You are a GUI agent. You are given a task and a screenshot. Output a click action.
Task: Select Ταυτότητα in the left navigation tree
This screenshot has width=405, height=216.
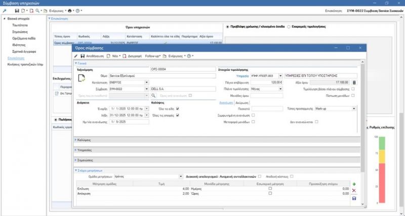click(20, 25)
